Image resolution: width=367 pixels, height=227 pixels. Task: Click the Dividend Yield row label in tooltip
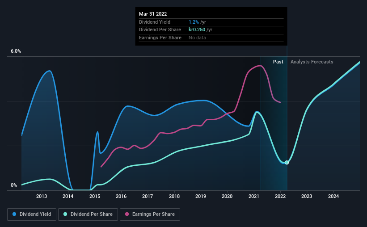155,22
